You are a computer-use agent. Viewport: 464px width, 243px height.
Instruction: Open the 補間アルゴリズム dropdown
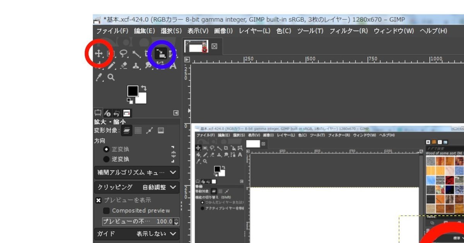coord(135,173)
